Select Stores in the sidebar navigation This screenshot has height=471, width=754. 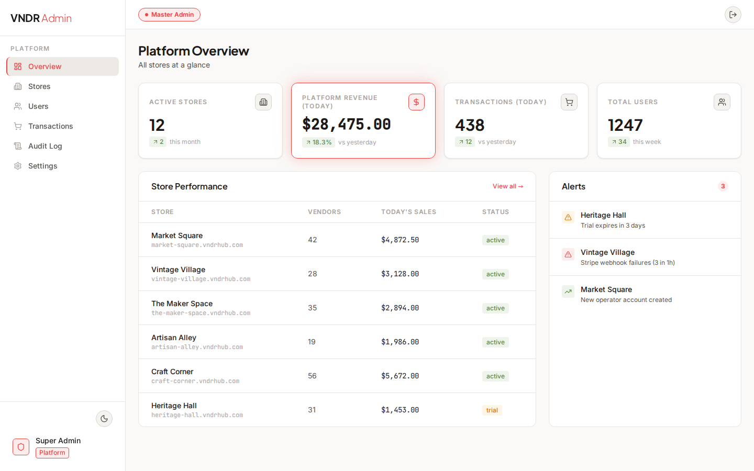(39, 86)
